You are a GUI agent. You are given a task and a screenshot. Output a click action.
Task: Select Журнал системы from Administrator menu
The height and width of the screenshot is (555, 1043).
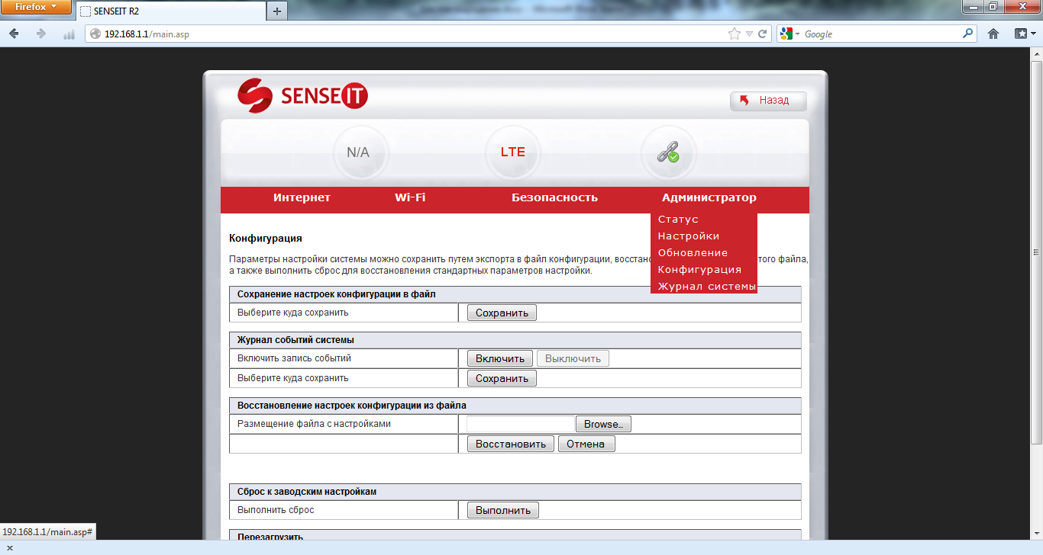tap(706, 287)
